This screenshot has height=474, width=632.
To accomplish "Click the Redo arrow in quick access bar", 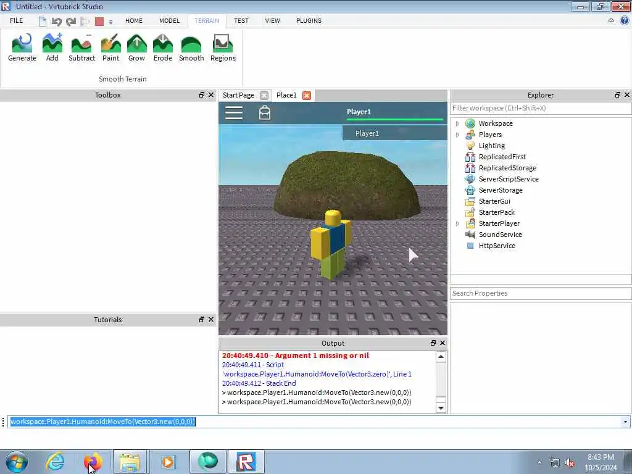I will pos(71,22).
